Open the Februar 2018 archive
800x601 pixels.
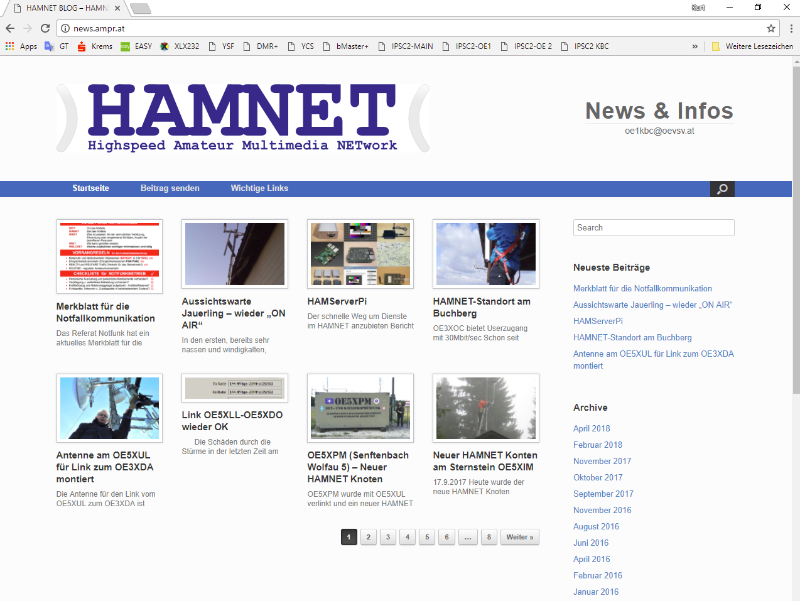598,445
